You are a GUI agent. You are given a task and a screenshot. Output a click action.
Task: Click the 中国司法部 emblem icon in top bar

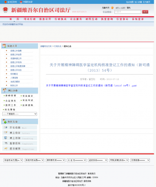point(21,2)
